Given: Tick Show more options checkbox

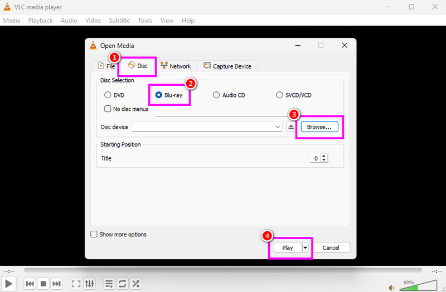Looking at the screenshot, I should tap(94, 235).
